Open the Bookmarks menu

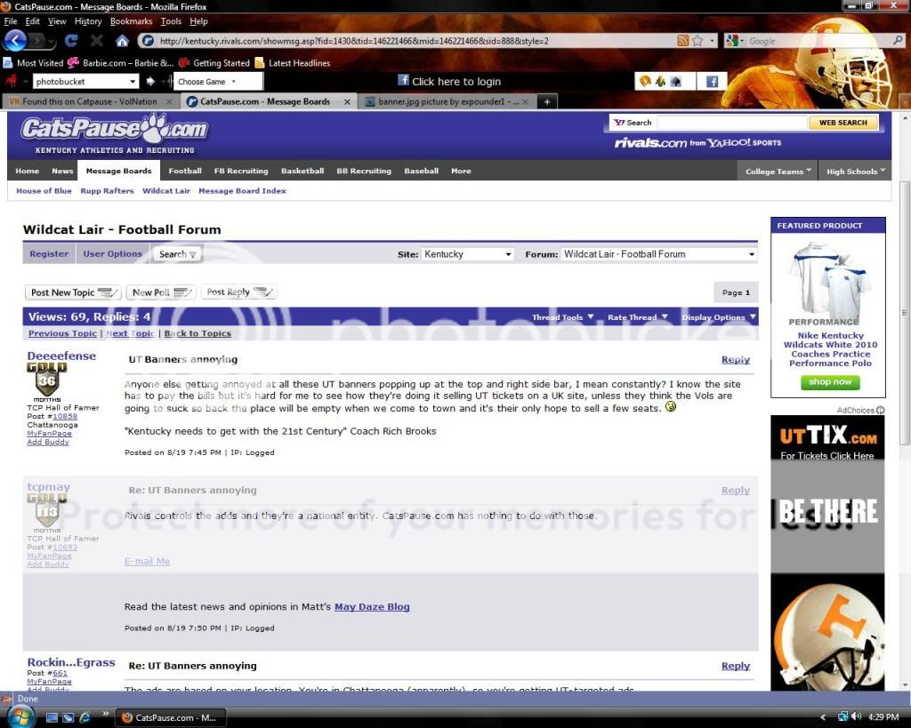coord(131,21)
